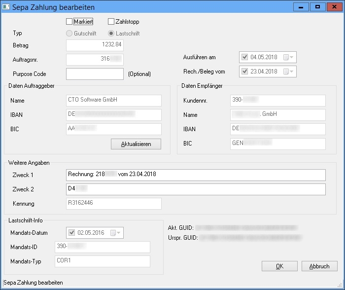This screenshot has width=345, height=290.
Task: Tick the Zahlstopp checkbox
Action: (111, 22)
